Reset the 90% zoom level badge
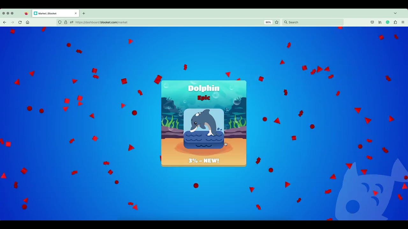The image size is (408, 229). (x=268, y=22)
